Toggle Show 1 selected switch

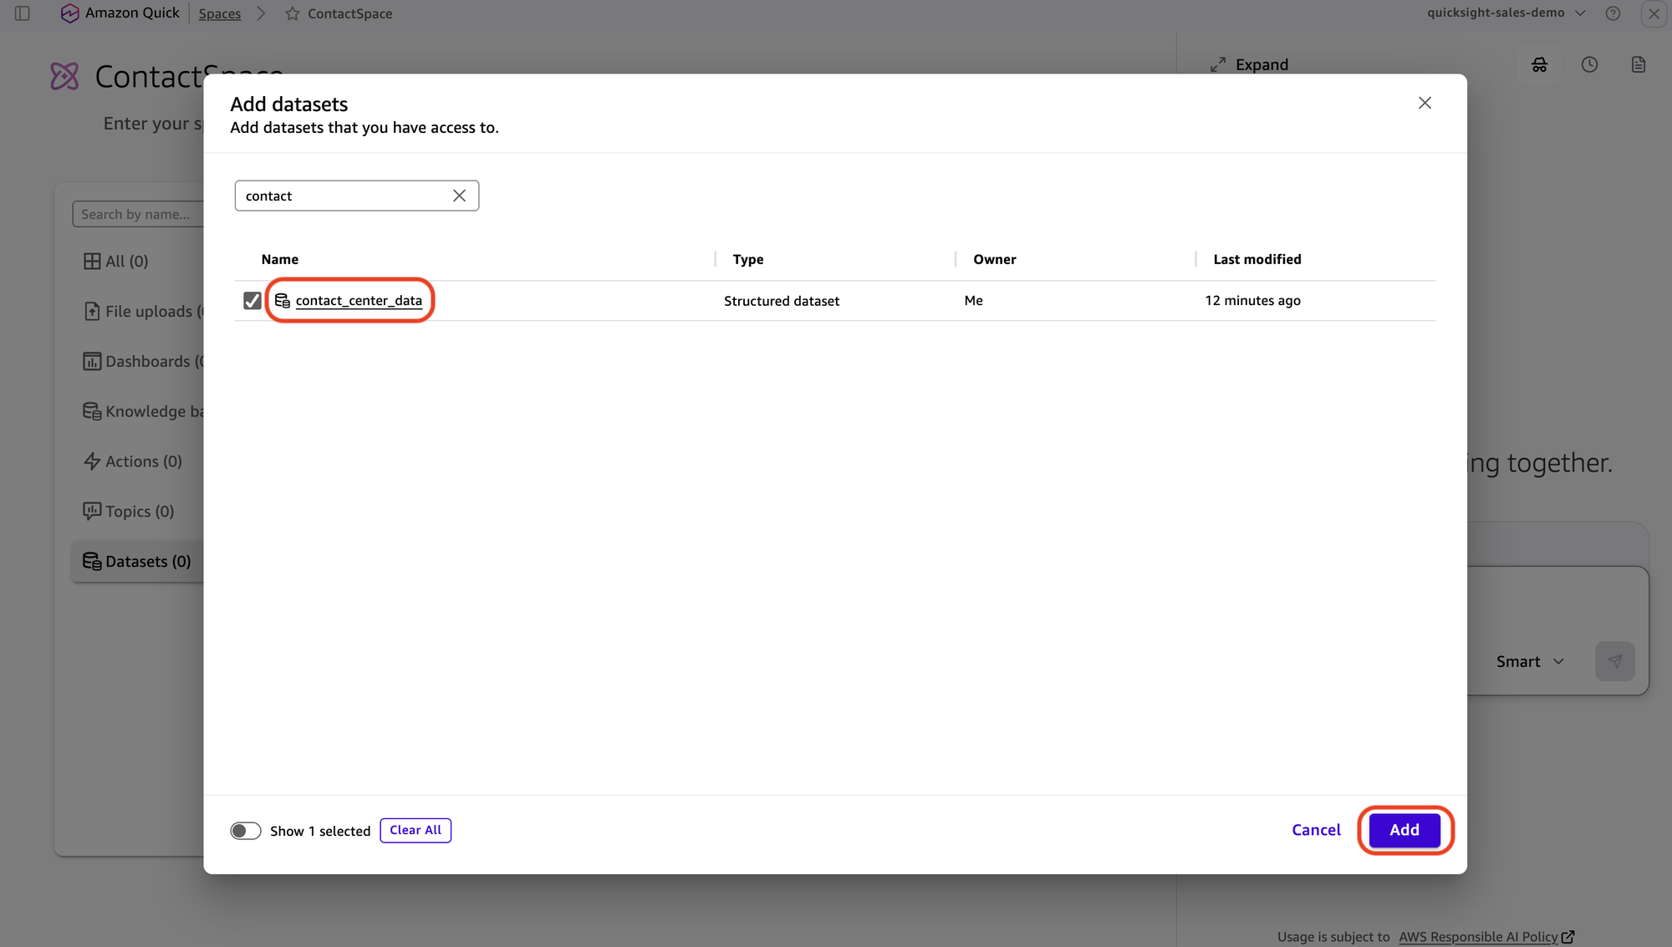pos(246,831)
